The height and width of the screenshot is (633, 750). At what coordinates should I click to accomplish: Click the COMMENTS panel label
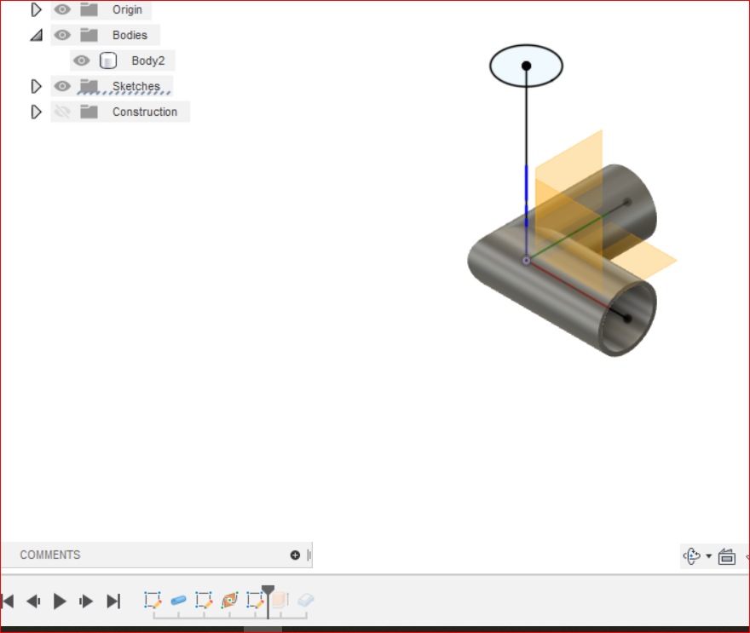point(50,555)
